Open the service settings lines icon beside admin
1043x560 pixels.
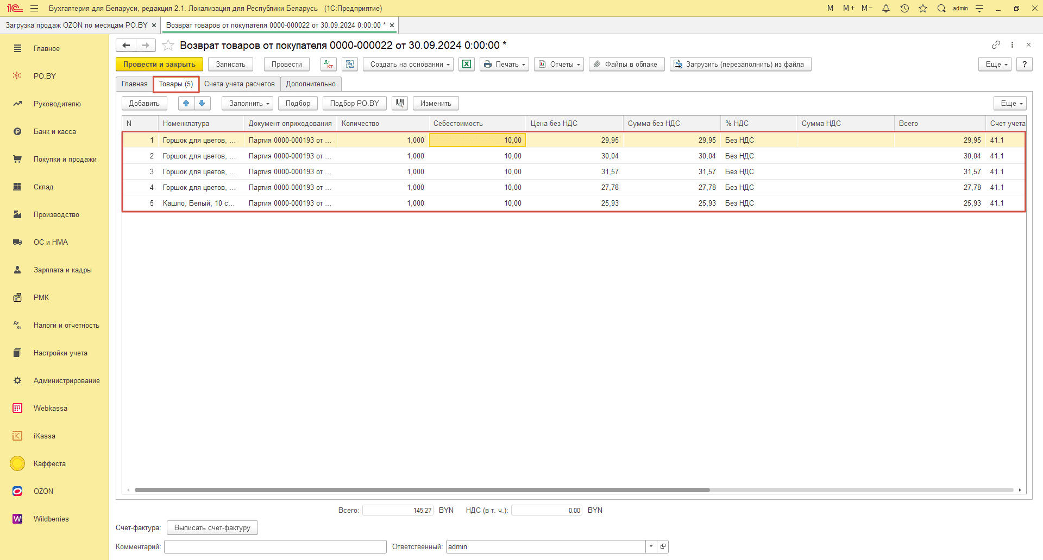[979, 8]
